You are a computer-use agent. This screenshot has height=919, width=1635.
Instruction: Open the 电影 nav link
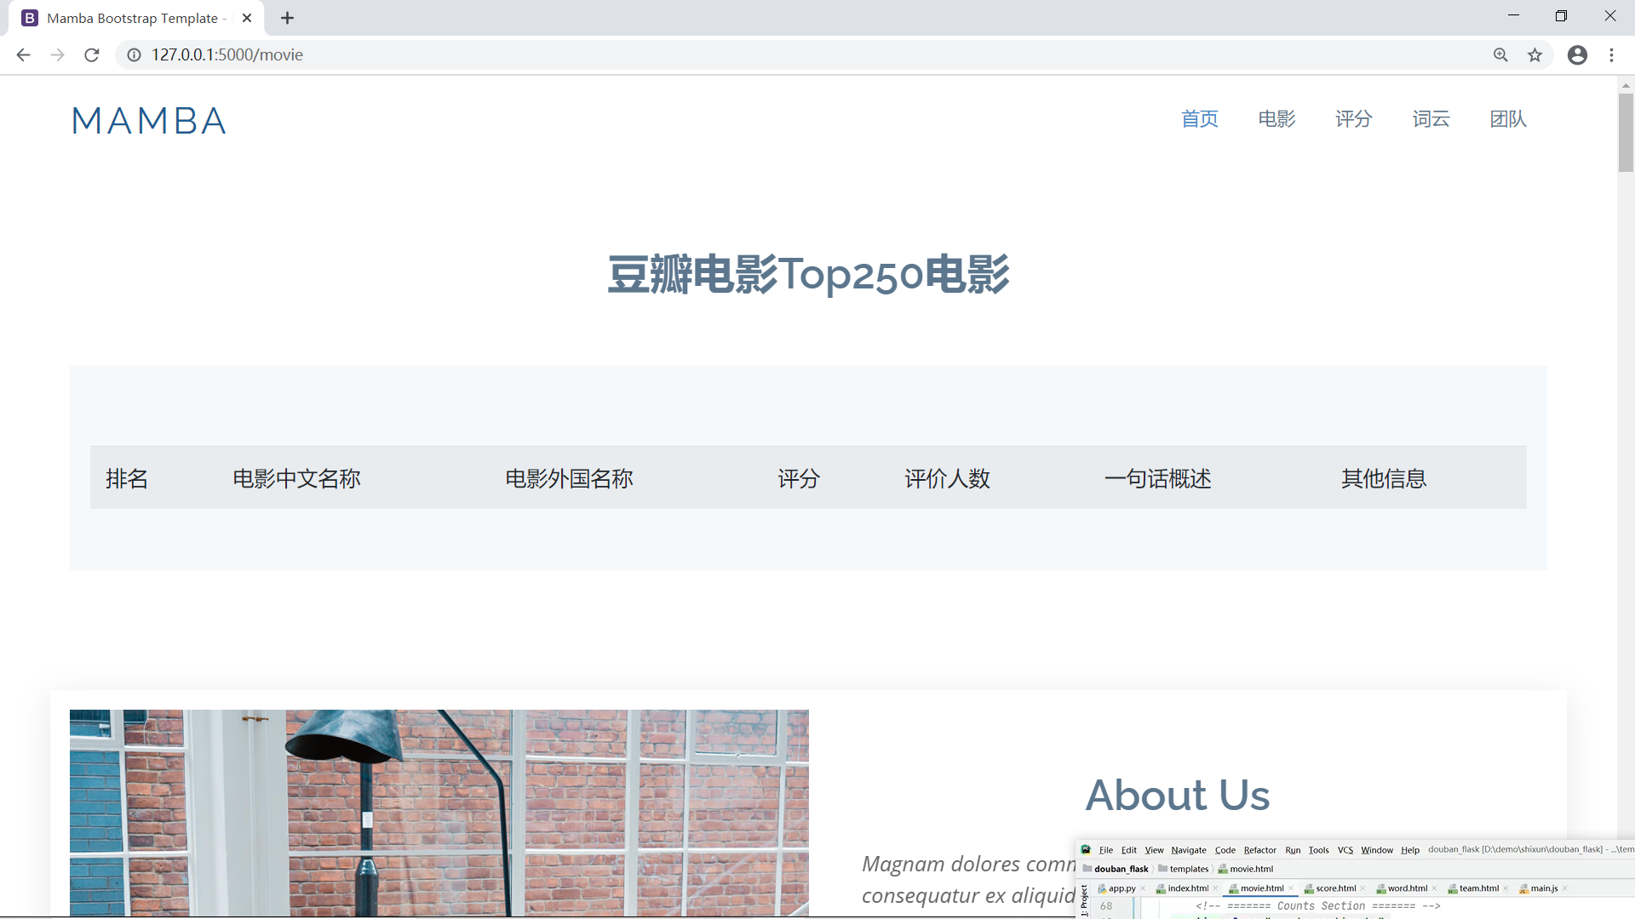1276,119
